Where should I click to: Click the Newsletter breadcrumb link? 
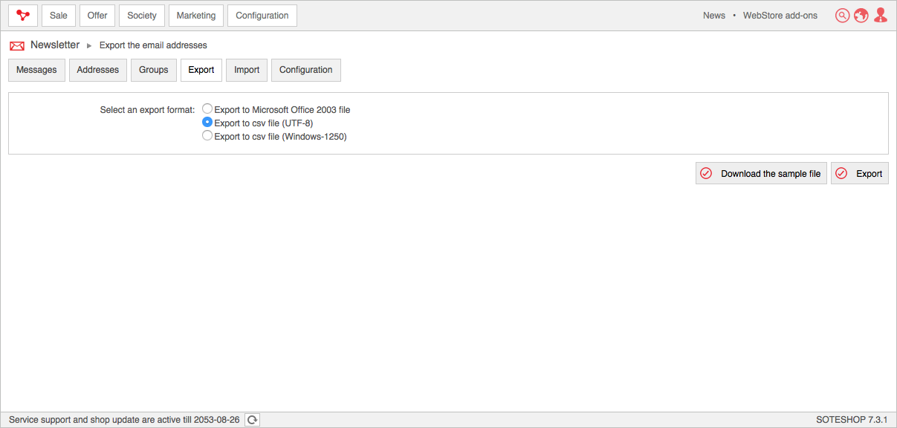click(55, 45)
